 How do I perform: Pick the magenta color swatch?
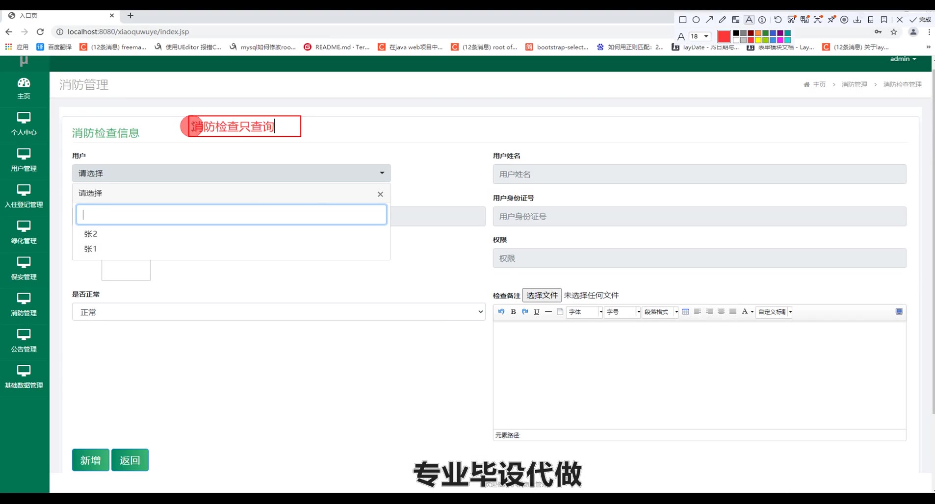780,40
